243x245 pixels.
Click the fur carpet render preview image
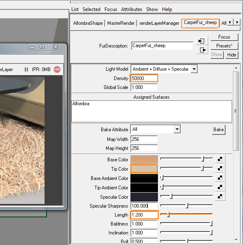point(22,140)
